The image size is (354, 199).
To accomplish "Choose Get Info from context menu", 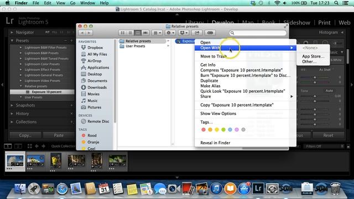I will click(x=246, y=65).
